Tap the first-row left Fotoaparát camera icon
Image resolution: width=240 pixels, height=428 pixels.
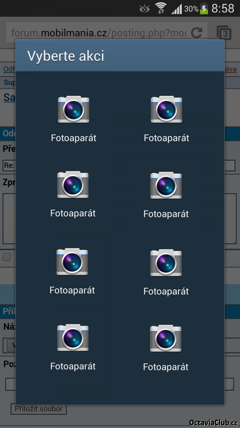click(74, 109)
